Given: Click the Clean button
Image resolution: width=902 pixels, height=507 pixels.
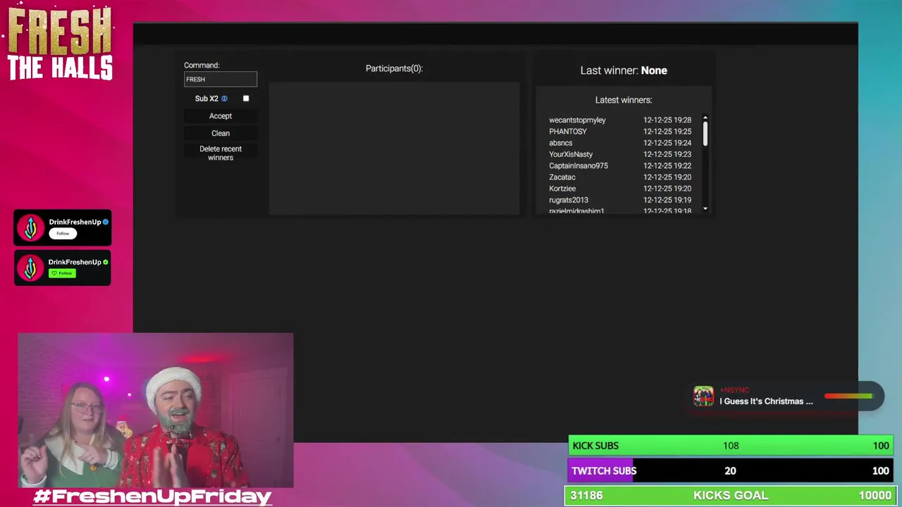Looking at the screenshot, I should pos(221,133).
